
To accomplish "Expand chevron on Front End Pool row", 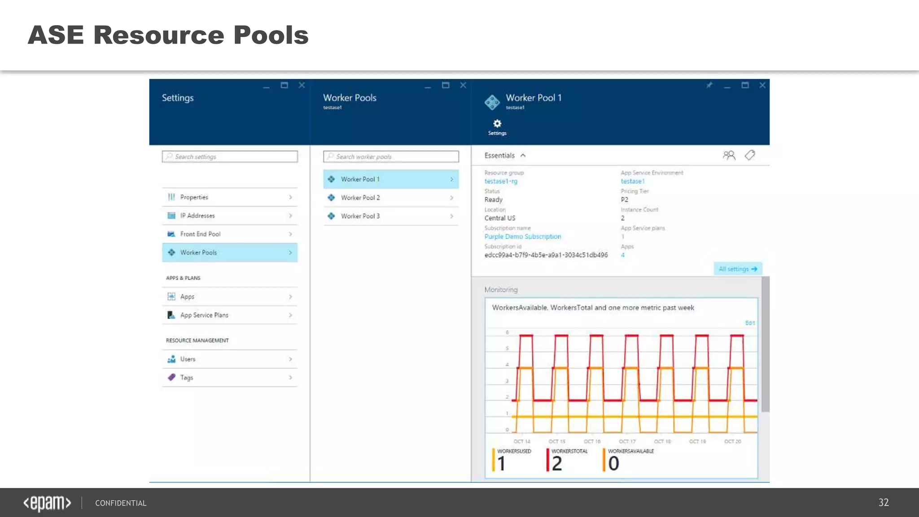I will click(x=290, y=234).
